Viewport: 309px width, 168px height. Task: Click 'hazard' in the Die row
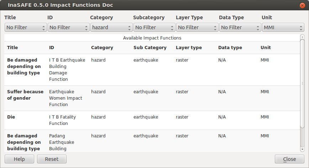[98, 117]
